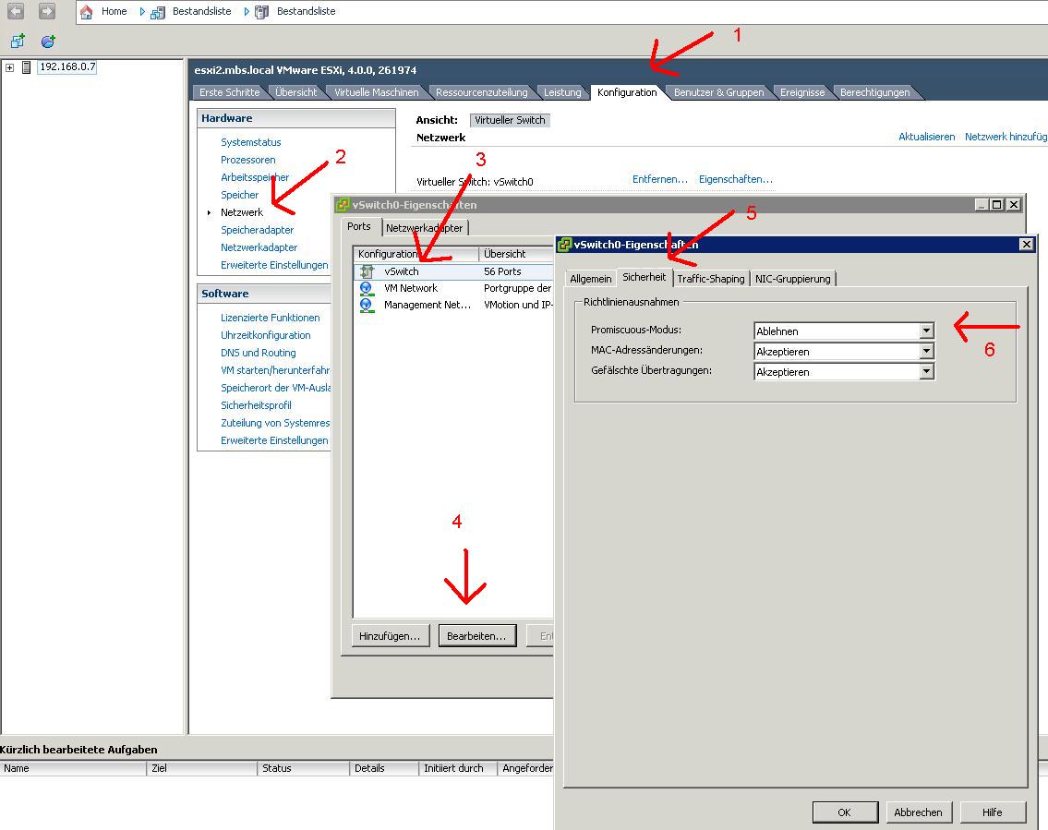Open Sicherheitsprofil link

point(256,405)
